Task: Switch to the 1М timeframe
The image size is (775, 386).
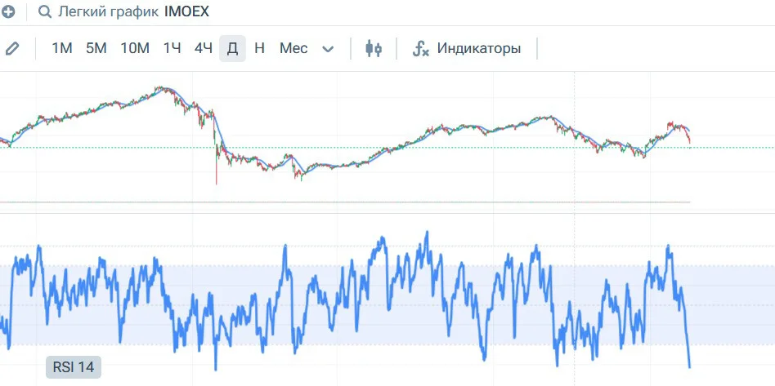Action: tap(62, 48)
